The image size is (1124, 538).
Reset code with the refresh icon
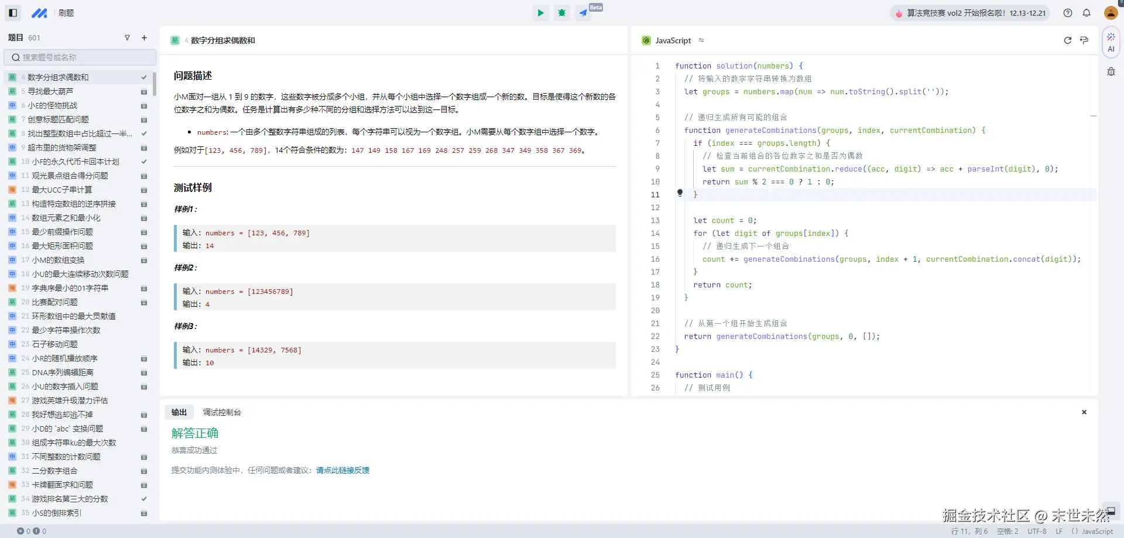point(1067,40)
